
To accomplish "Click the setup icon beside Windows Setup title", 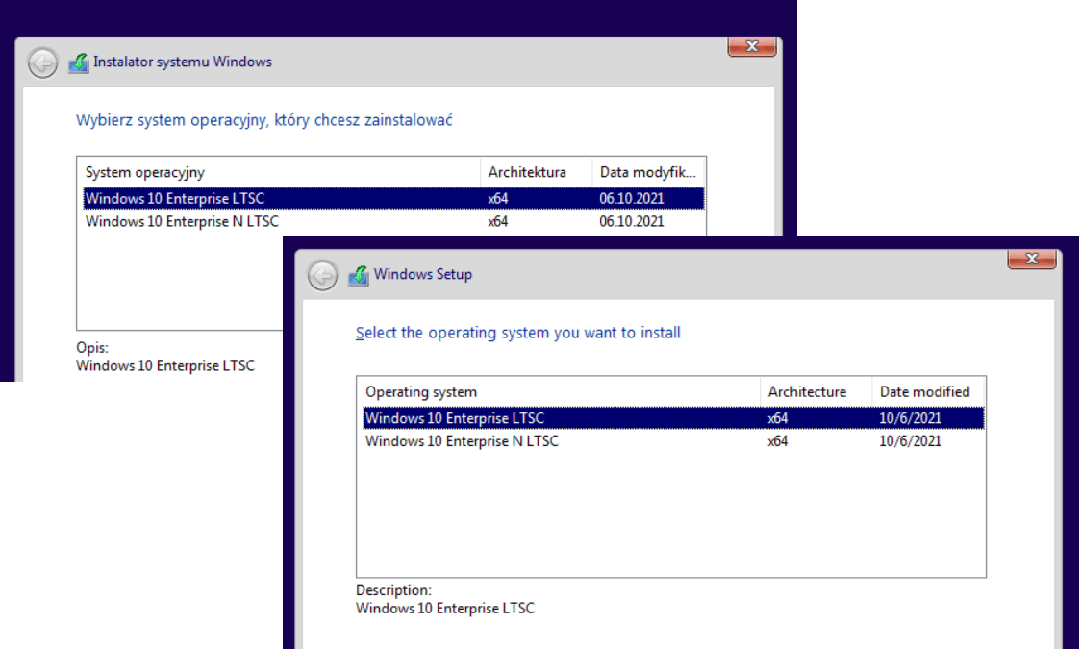I will coord(358,275).
